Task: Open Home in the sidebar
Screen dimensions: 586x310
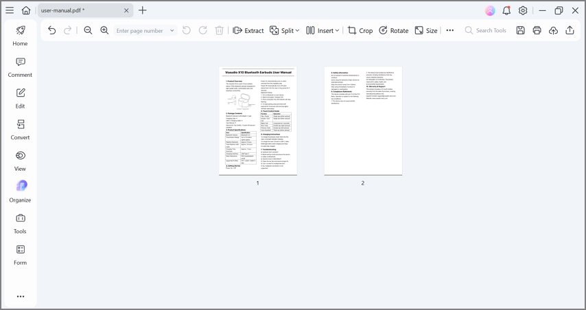Action: [20, 36]
